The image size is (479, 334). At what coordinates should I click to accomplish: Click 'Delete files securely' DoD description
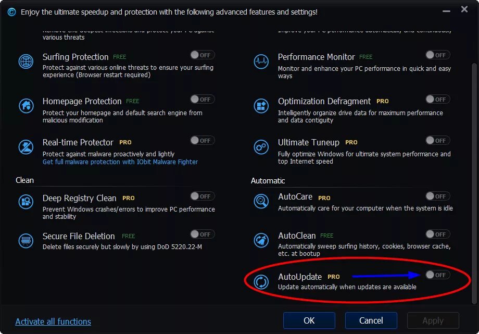point(122,247)
